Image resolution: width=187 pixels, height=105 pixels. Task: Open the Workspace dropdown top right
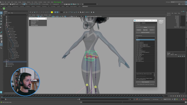[x=178, y=2]
